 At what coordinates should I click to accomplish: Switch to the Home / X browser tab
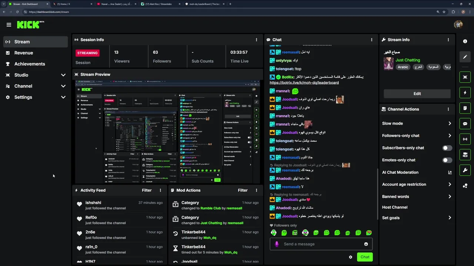[73, 4]
